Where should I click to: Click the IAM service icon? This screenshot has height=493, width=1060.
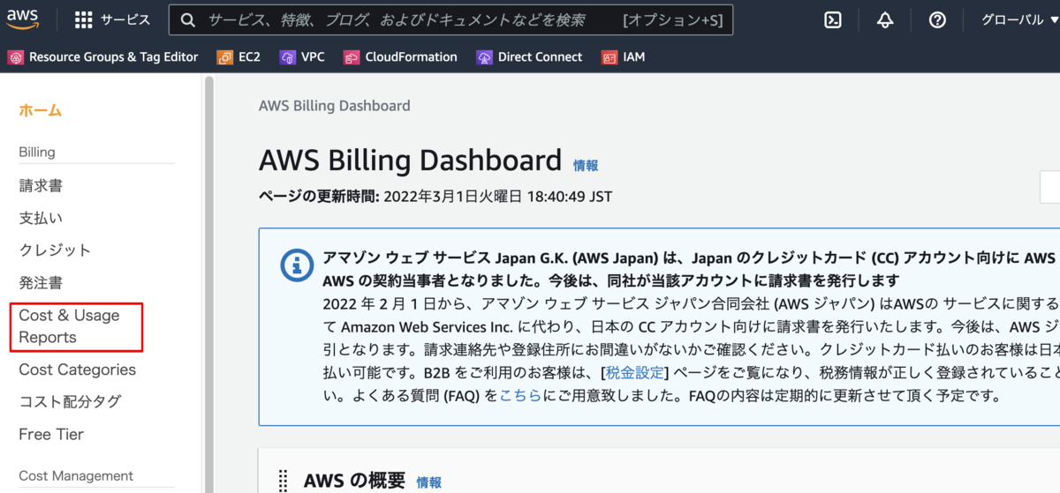pos(609,57)
